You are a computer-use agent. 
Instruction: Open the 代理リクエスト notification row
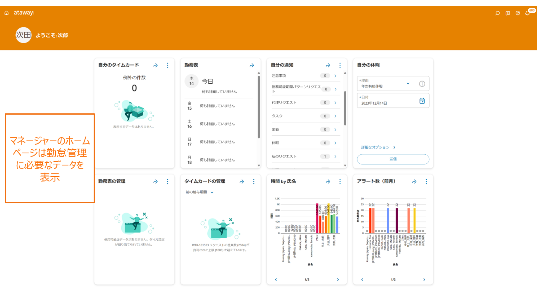(304, 103)
